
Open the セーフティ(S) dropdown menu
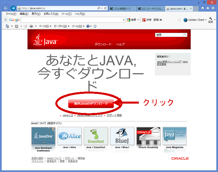click(61, 26)
